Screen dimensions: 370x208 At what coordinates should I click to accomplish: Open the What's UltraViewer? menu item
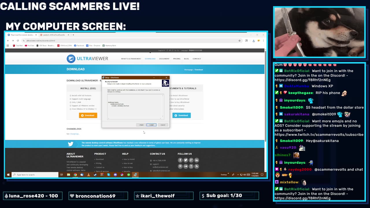(x=131, y=59)
